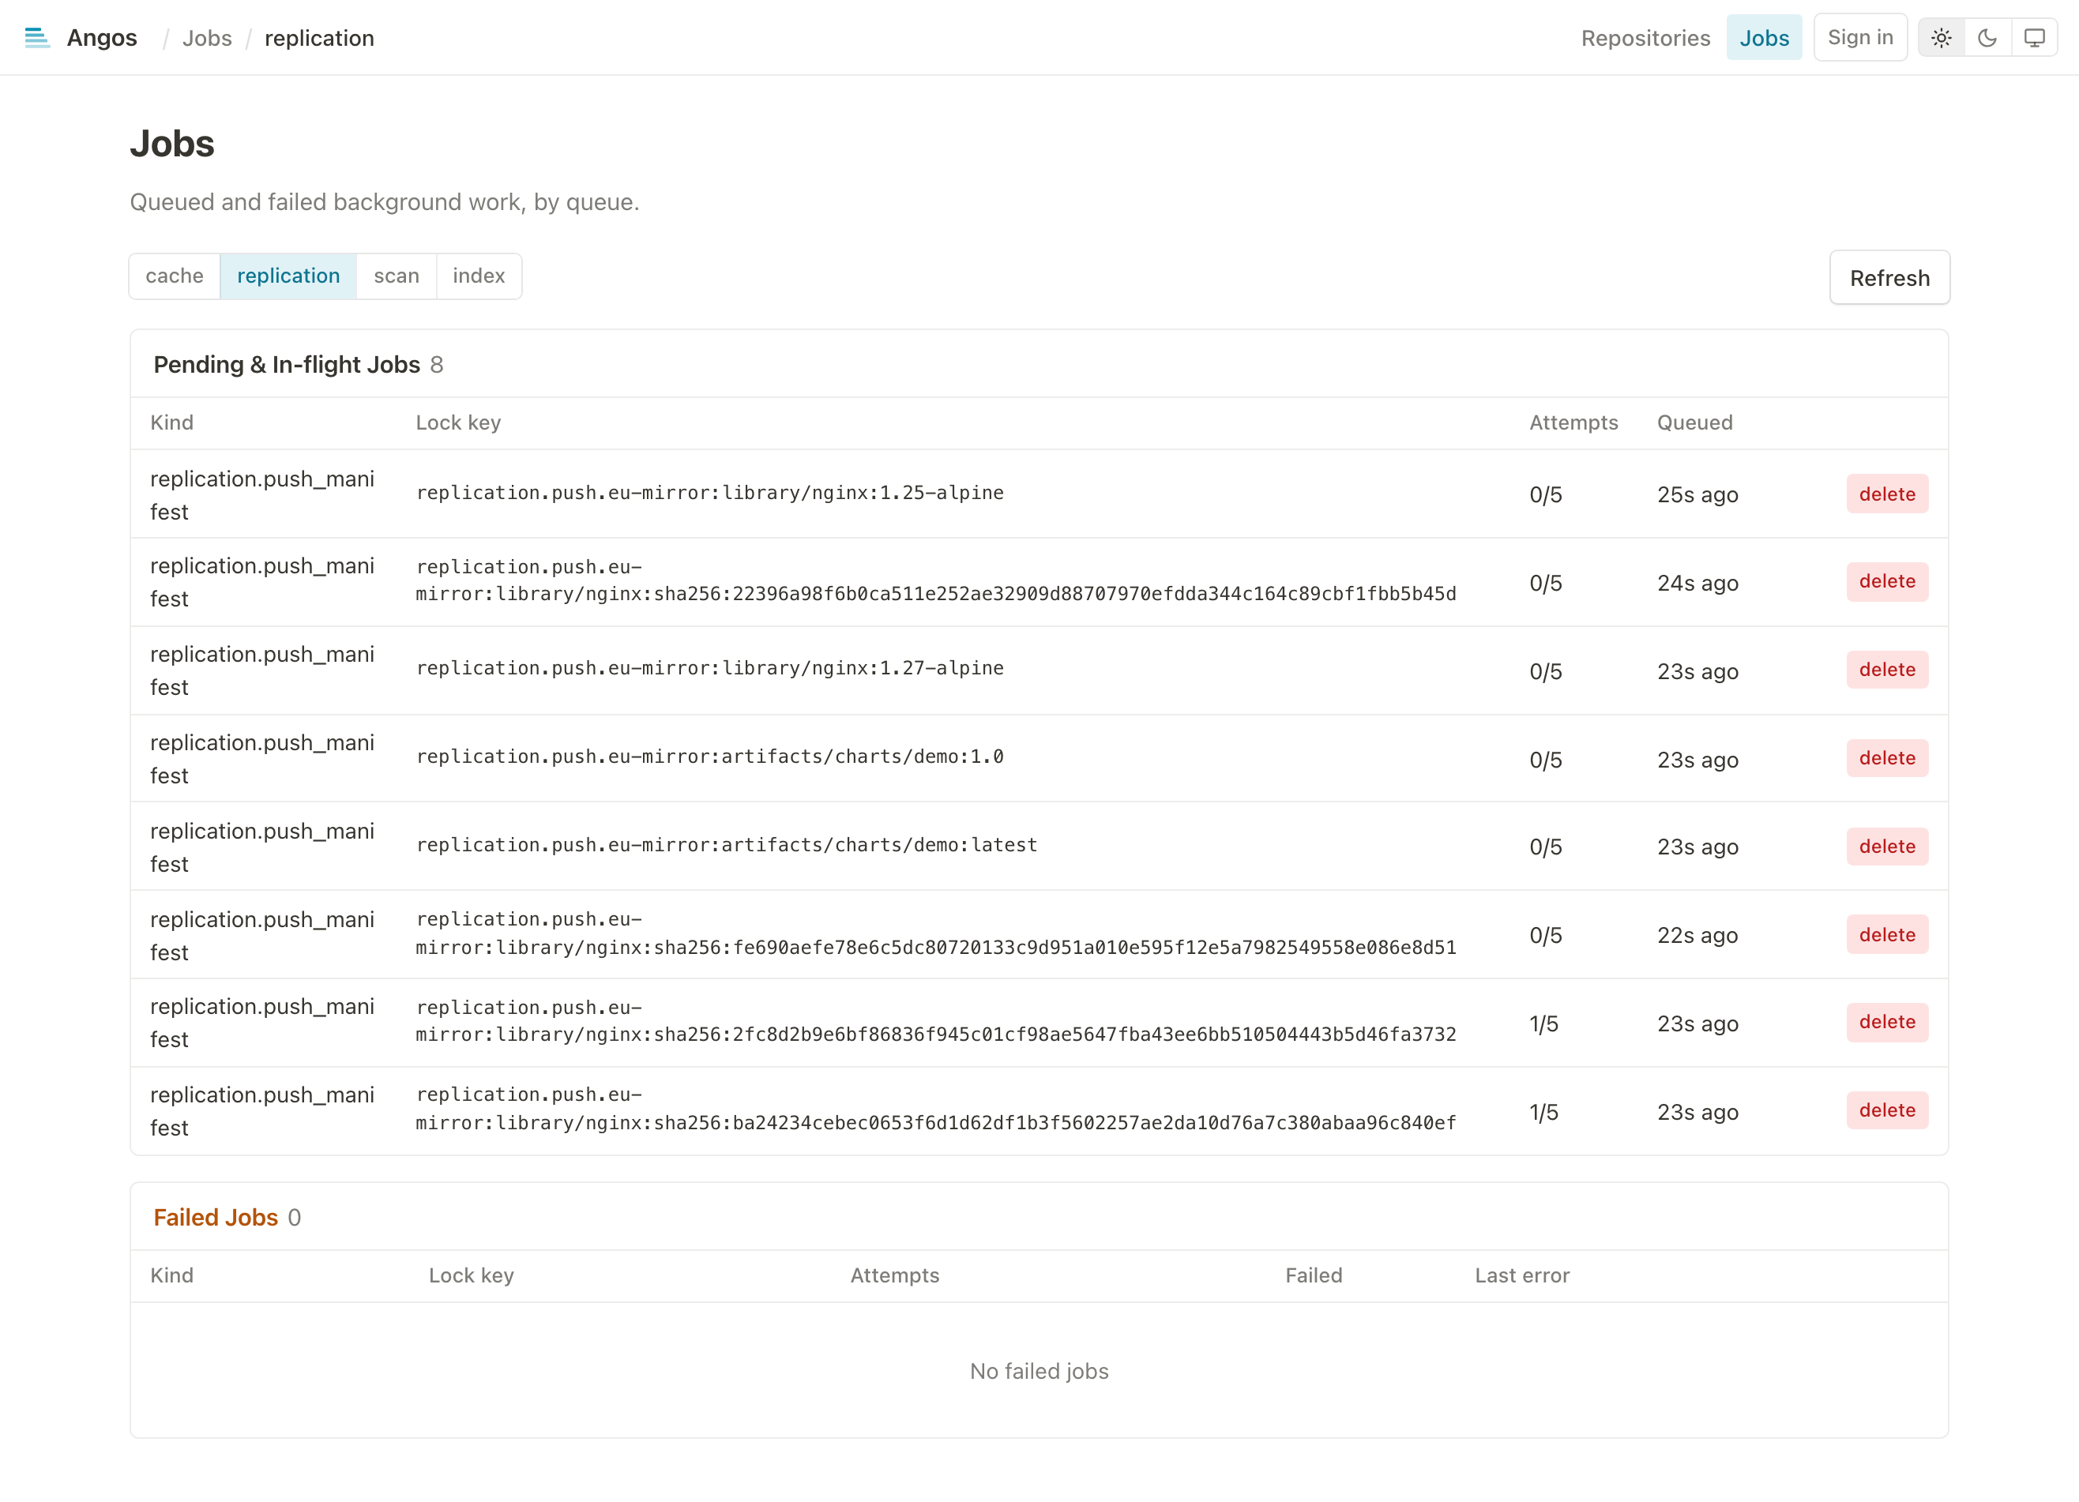Open Repositories in top navigation
The height and width of the screenshot is (1502, 2079).
click(1645, 38)
